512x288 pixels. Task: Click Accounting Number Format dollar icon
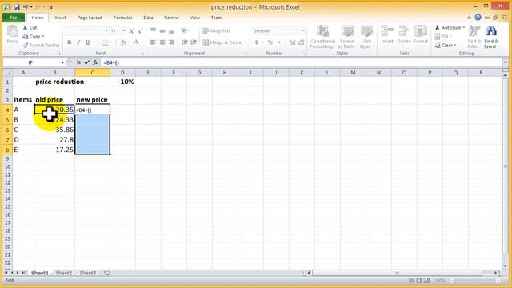pos(257,42)
